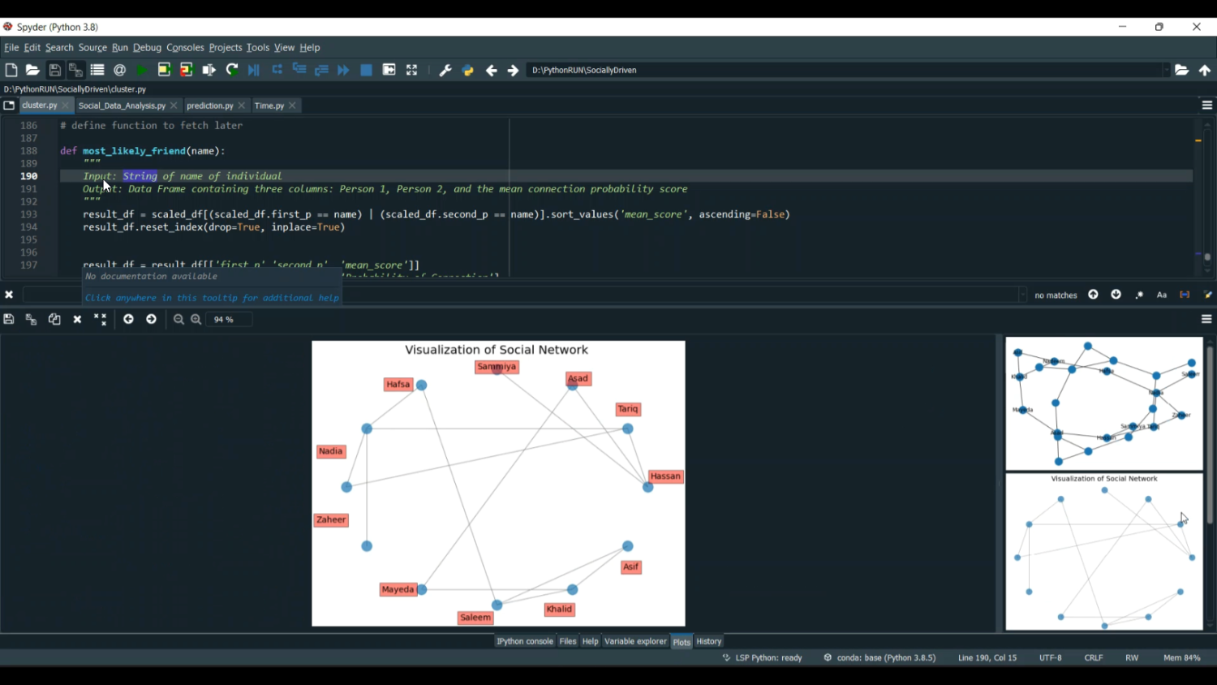Click the Python path manager icon

point(468,71)
